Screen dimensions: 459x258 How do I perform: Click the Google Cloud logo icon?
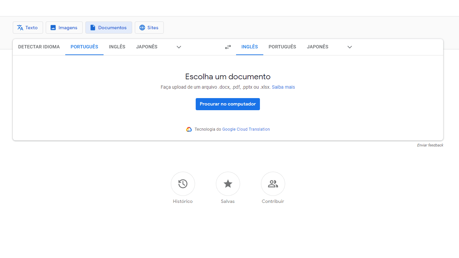(189, 129)
